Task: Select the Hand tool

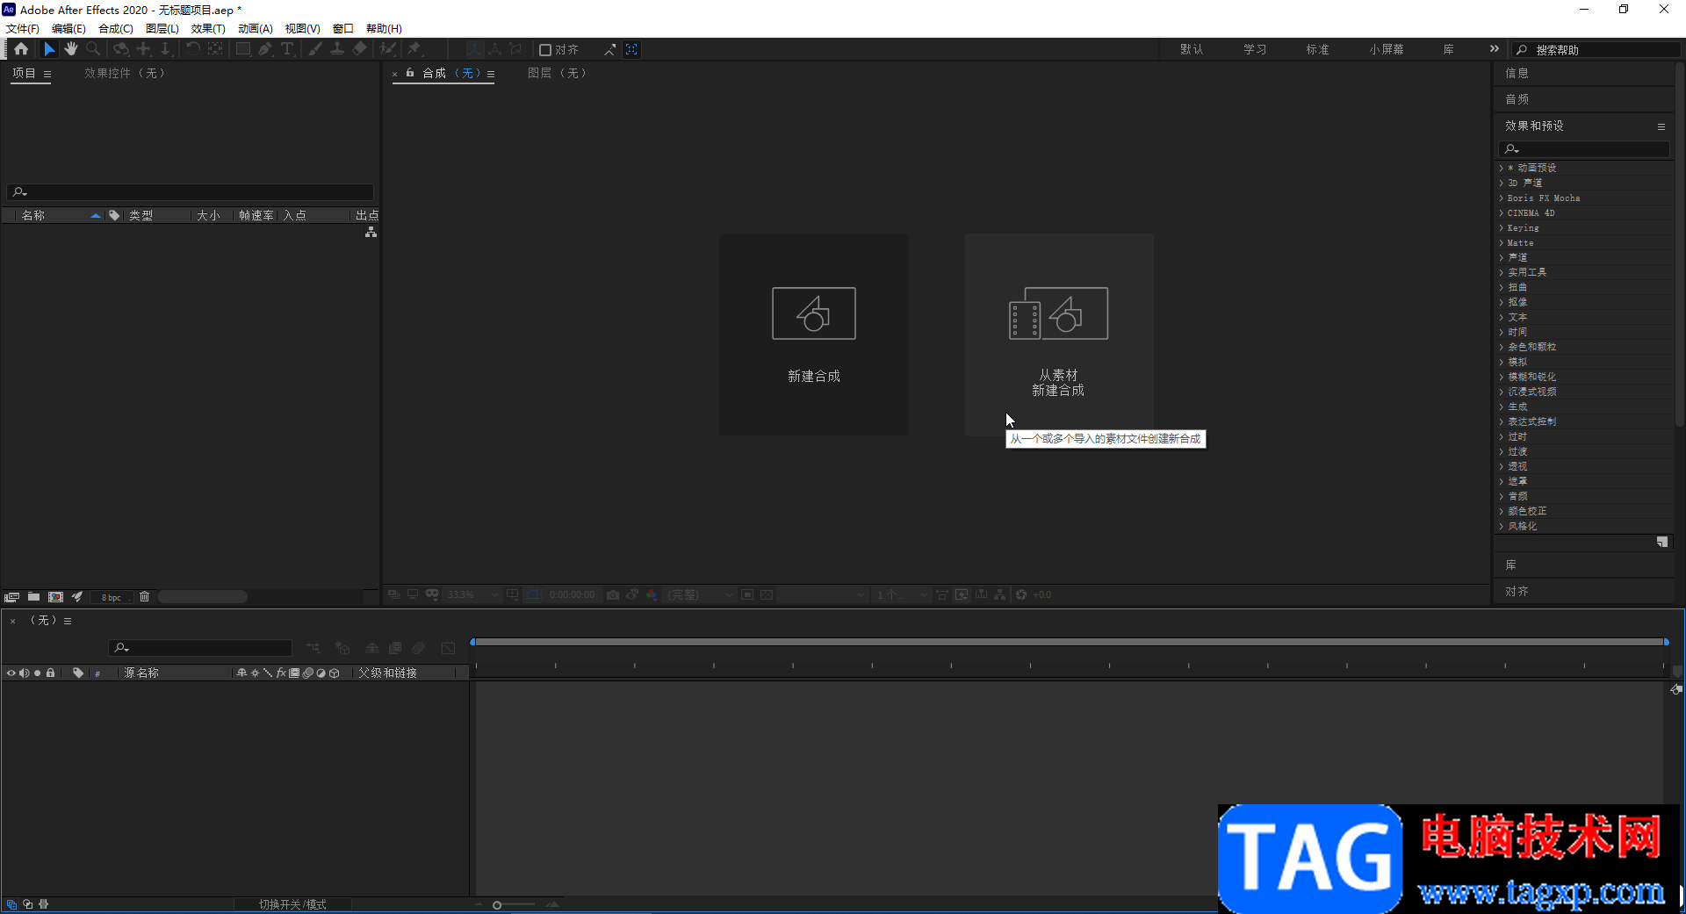Action: coord(71,49)
